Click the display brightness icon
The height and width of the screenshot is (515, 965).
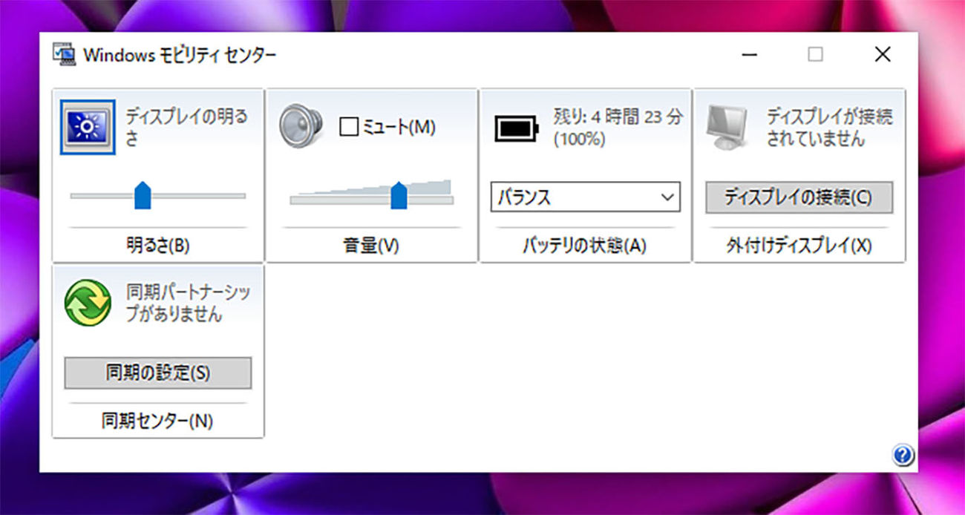tap(88, 128)
